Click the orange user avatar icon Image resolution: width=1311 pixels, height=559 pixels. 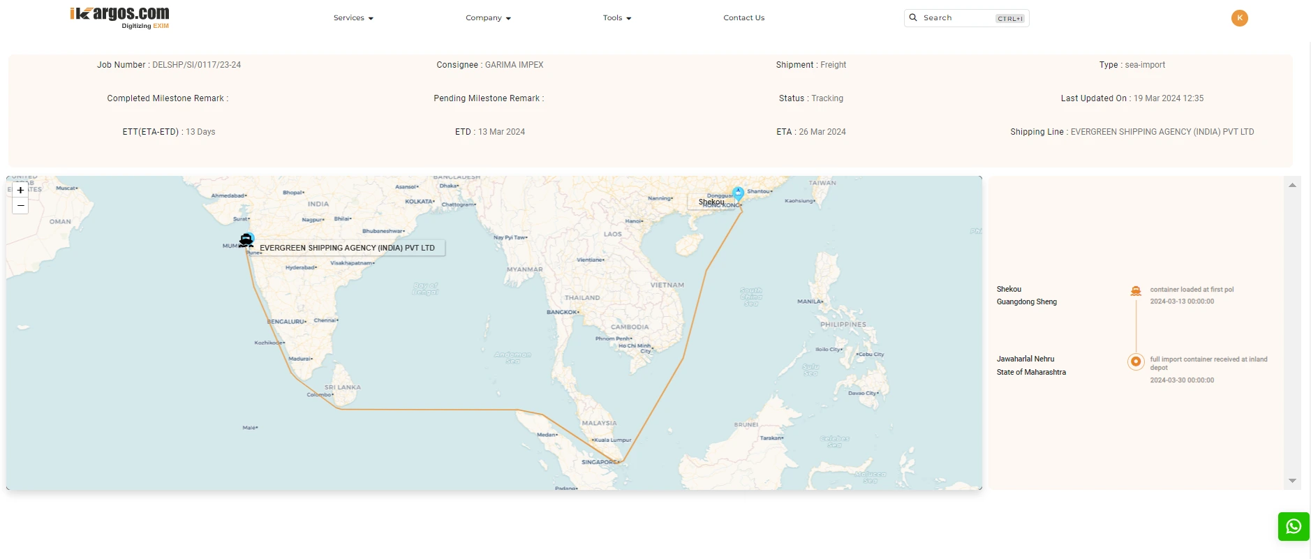click(x=1239, y=18)
